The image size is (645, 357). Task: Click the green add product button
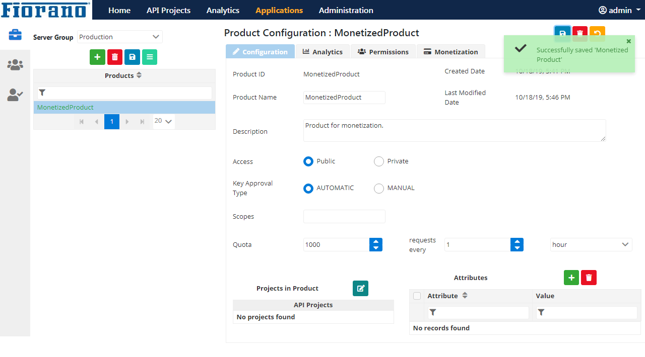(97, 57)
